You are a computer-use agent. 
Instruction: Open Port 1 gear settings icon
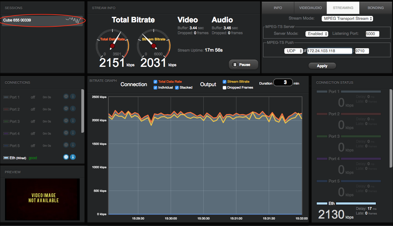click(66, 97)
